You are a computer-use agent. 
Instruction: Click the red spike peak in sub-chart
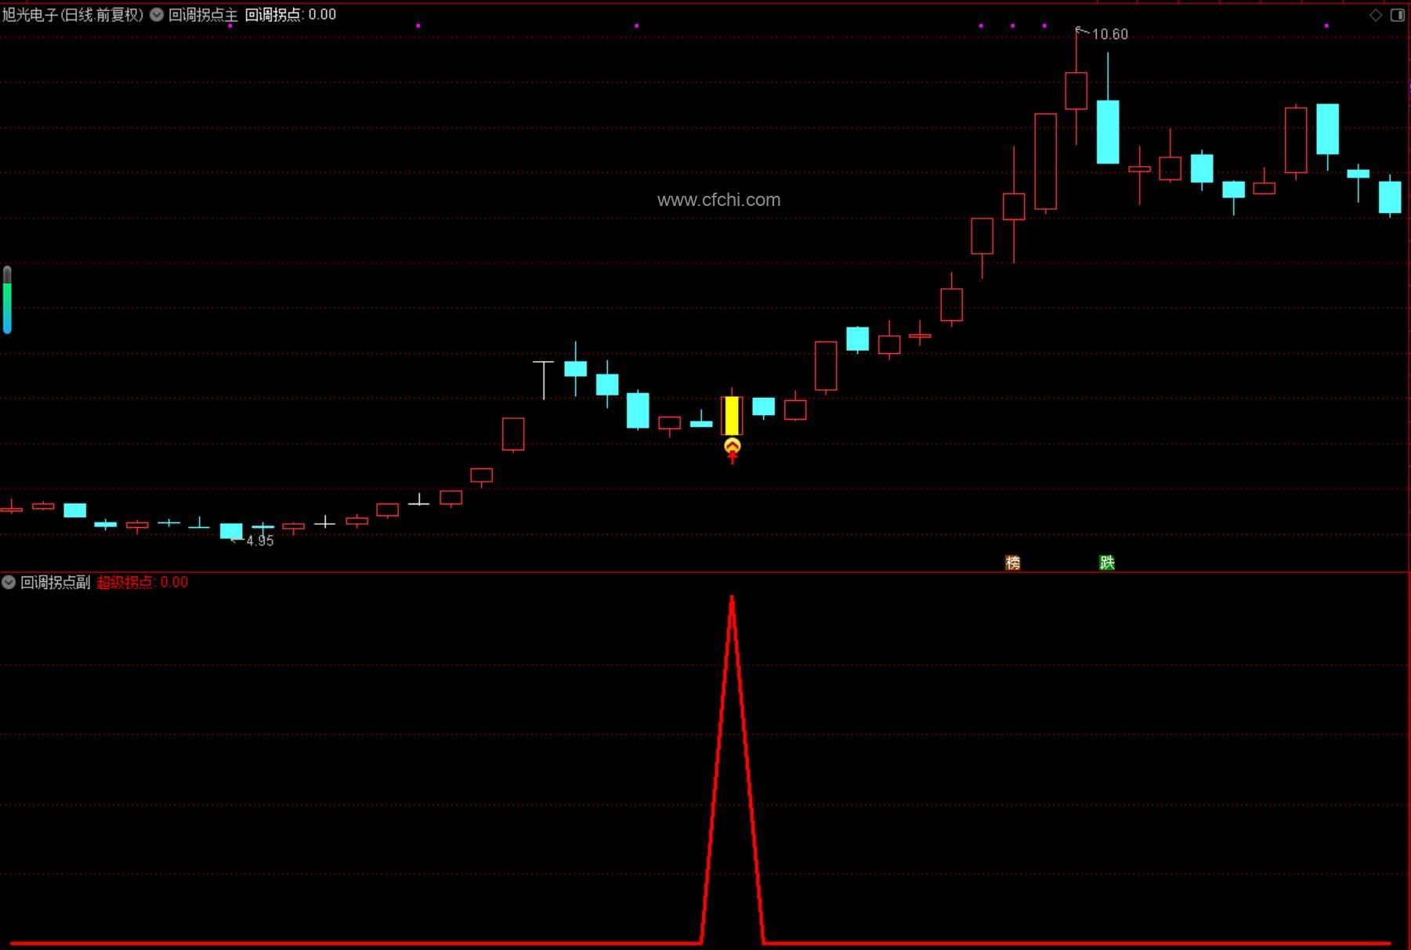click(x=732, y=600)
